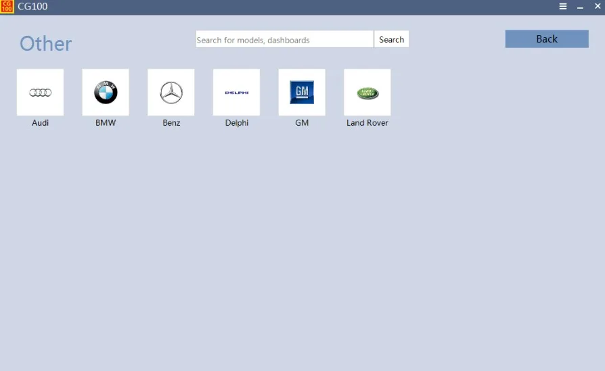Open the Delphi brand tile
This screenshot has width=605, height=371.
(x=237, y=93)
